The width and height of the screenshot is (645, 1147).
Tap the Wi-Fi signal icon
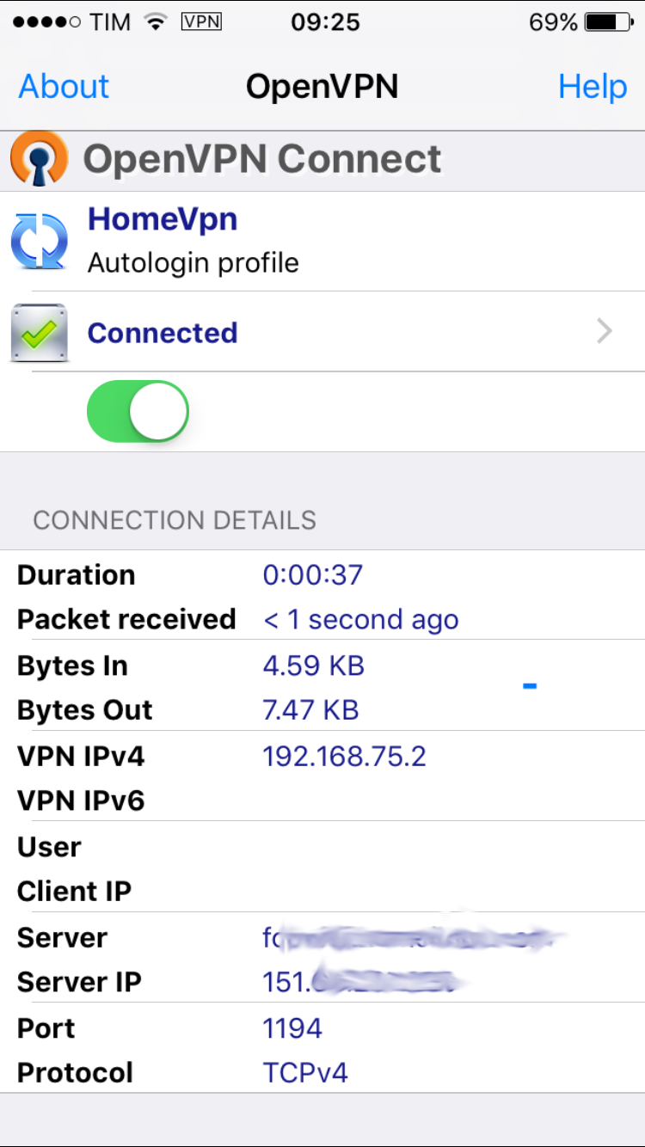point(156,22)
